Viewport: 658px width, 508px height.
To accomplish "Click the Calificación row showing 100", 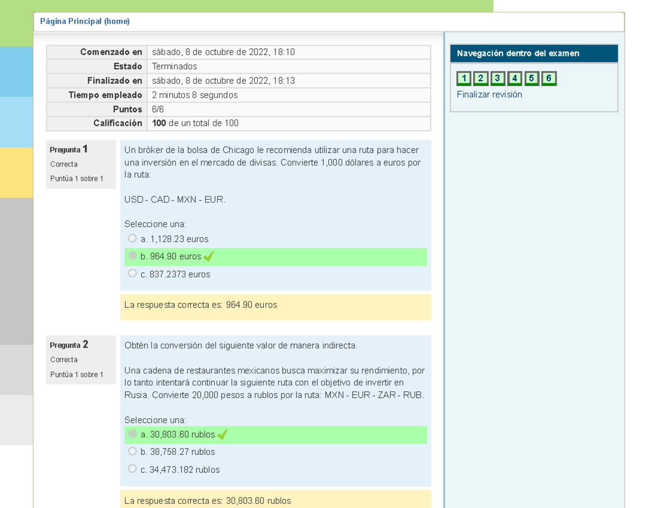I will coord(164,123).
